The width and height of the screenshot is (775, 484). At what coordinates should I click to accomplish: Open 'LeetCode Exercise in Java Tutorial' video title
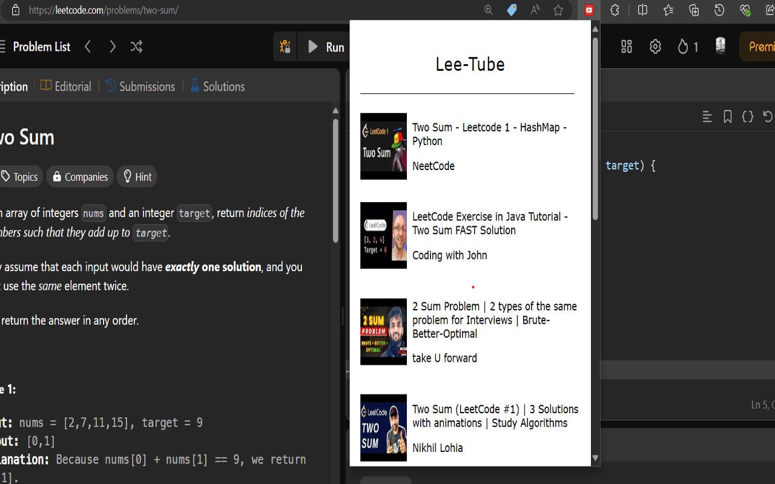[490, 223]
